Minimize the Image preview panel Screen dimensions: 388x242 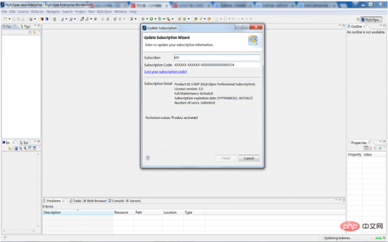35,142
